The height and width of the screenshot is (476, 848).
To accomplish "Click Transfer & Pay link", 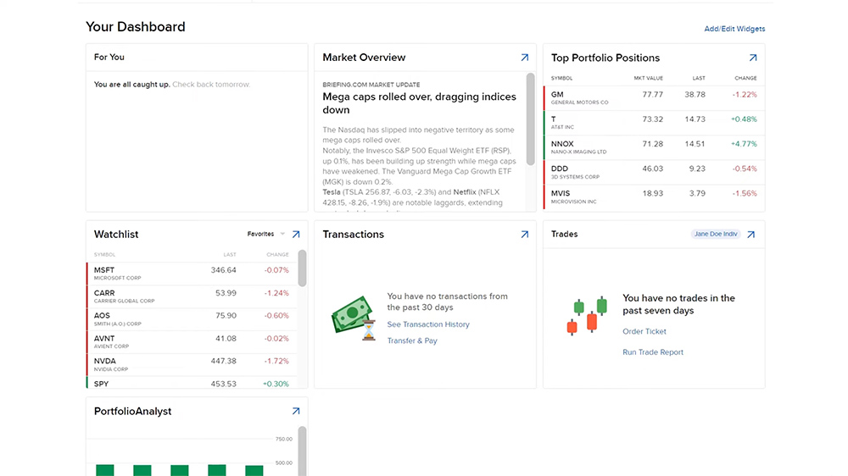I will point(412,340).
